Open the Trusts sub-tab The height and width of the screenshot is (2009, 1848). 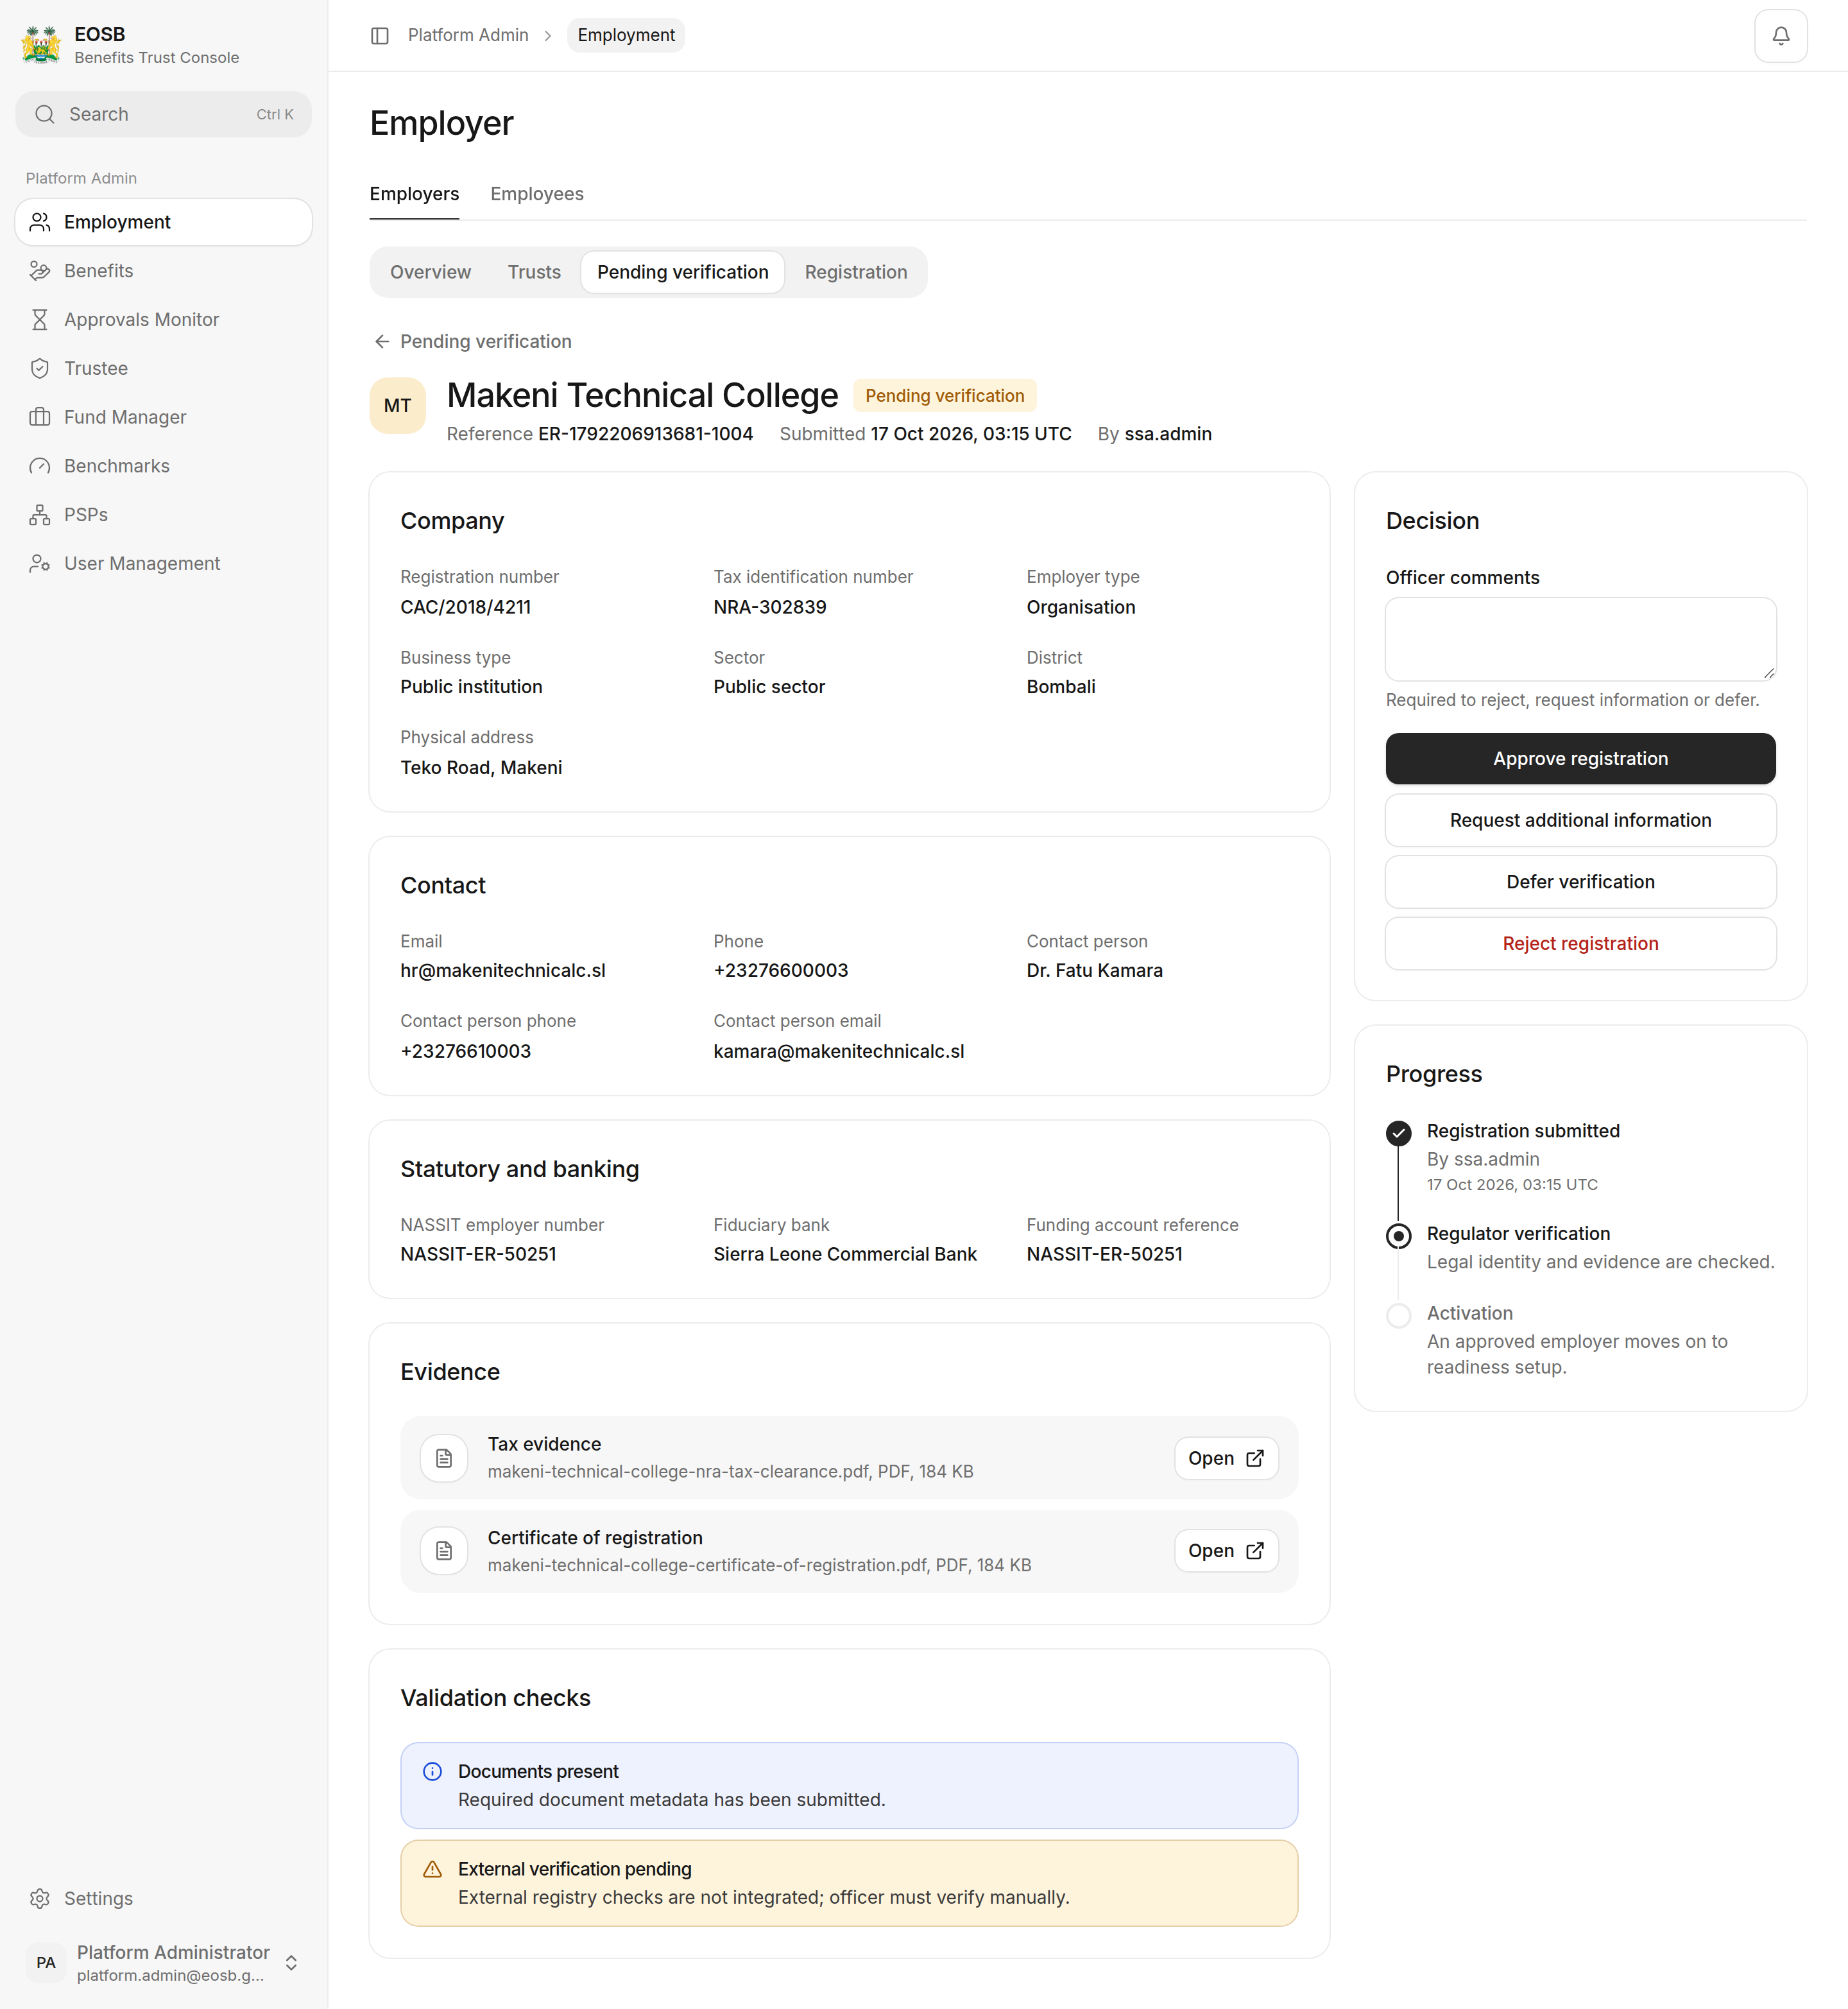[534, 272]
